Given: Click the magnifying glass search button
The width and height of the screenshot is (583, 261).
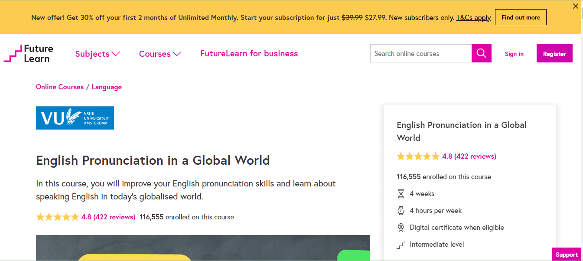Looking at the screenshot, I should (x=481, y=53).
